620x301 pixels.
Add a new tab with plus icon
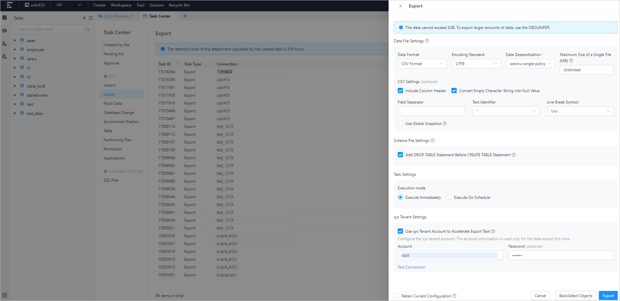coord(185,16)
